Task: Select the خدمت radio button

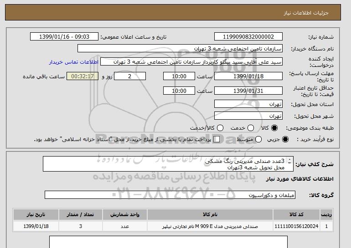Action: click(x=251, y=128)
